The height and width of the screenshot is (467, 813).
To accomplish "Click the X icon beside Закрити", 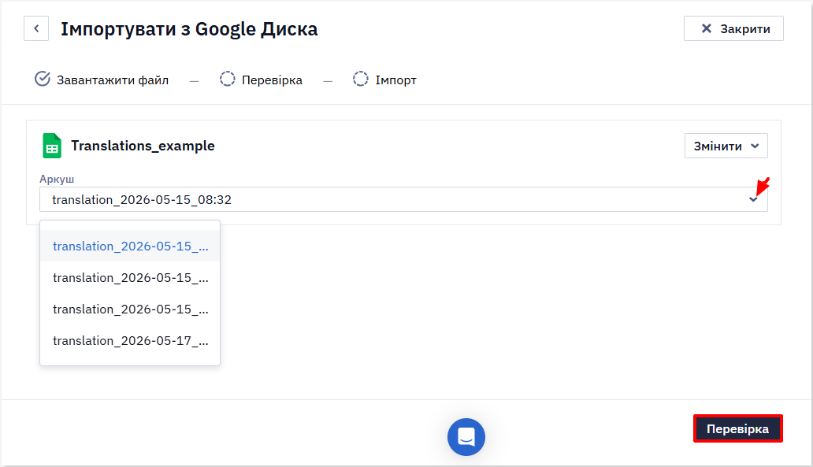I will coord(706,28).
